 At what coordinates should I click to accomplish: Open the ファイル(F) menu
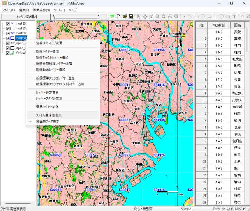click(8, 10)
